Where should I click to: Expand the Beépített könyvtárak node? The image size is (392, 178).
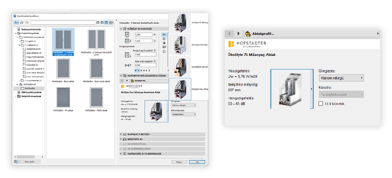15,96
